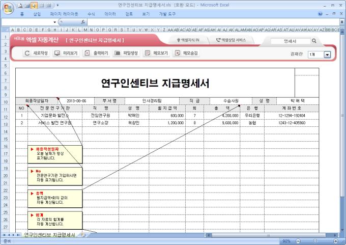Click the 최종작성일자 memo note box
The height and width of the screenshot is (245, 346).
(x=55, y=154)
